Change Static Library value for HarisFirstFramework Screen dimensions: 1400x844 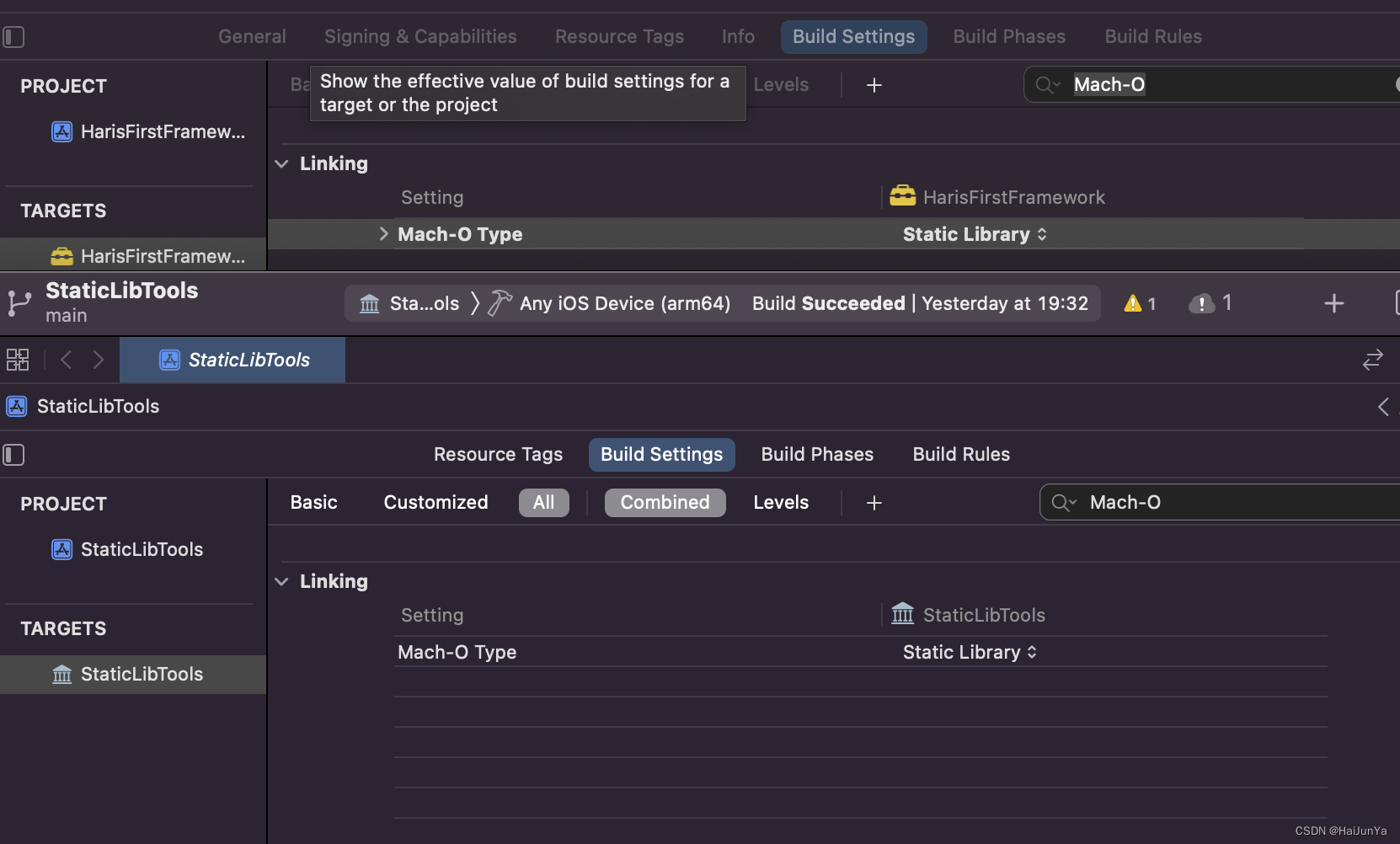[975, 234]
